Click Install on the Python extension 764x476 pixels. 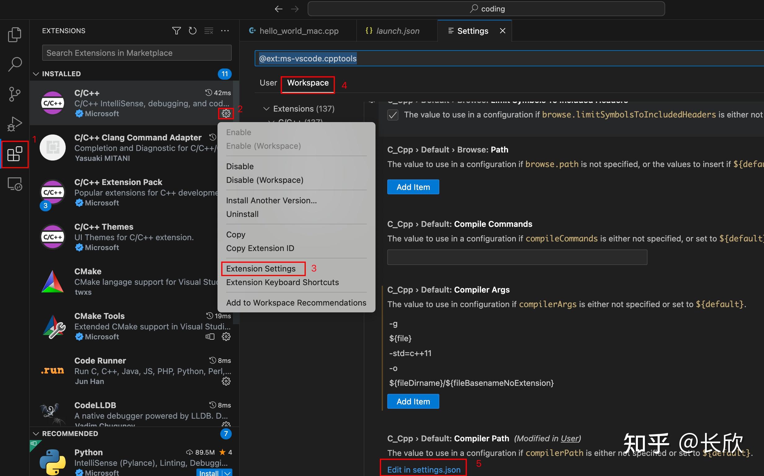tap(209, 472)
